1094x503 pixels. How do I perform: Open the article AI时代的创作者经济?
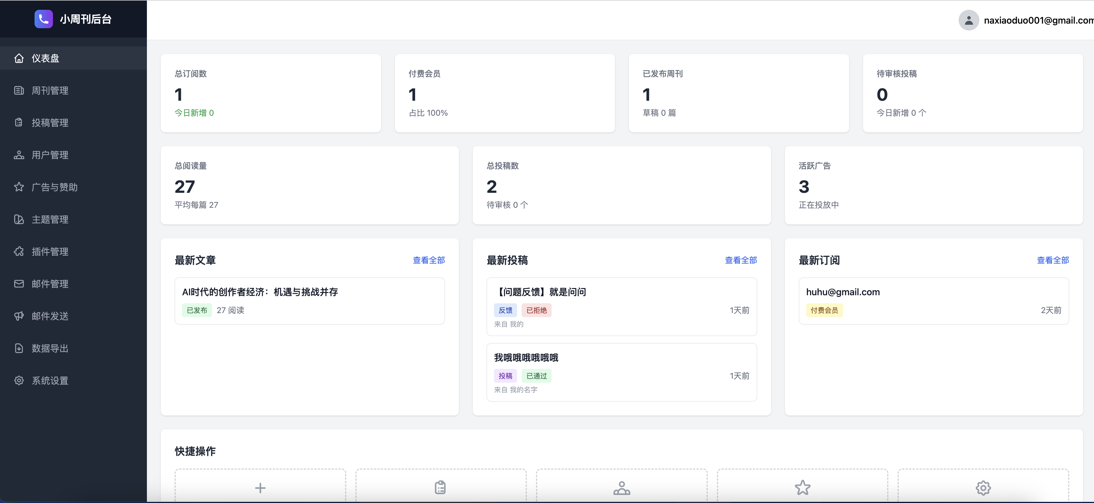tap(260, 292)
